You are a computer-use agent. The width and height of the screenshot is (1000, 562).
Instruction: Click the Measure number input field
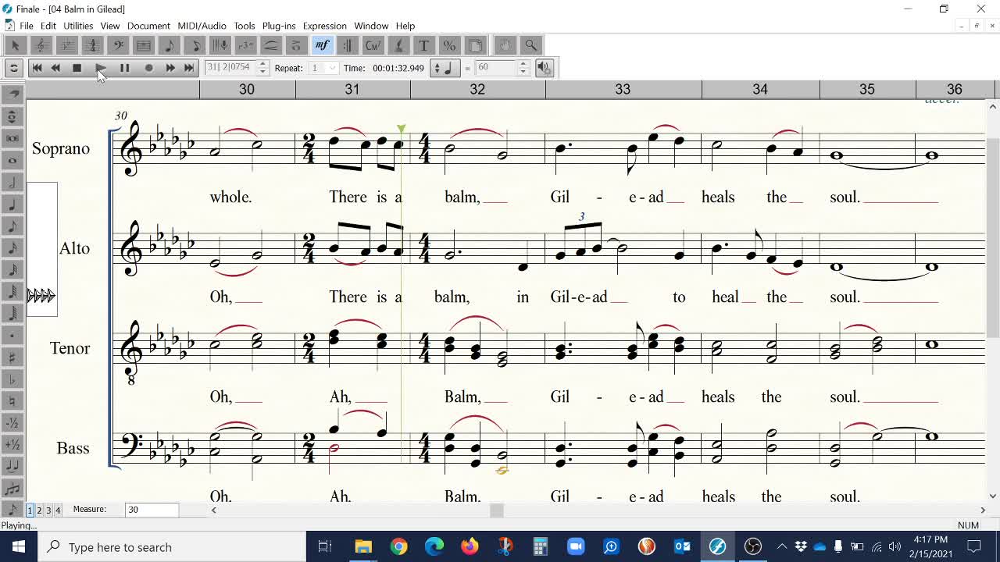pyautogui.click(x=152, y=510)
